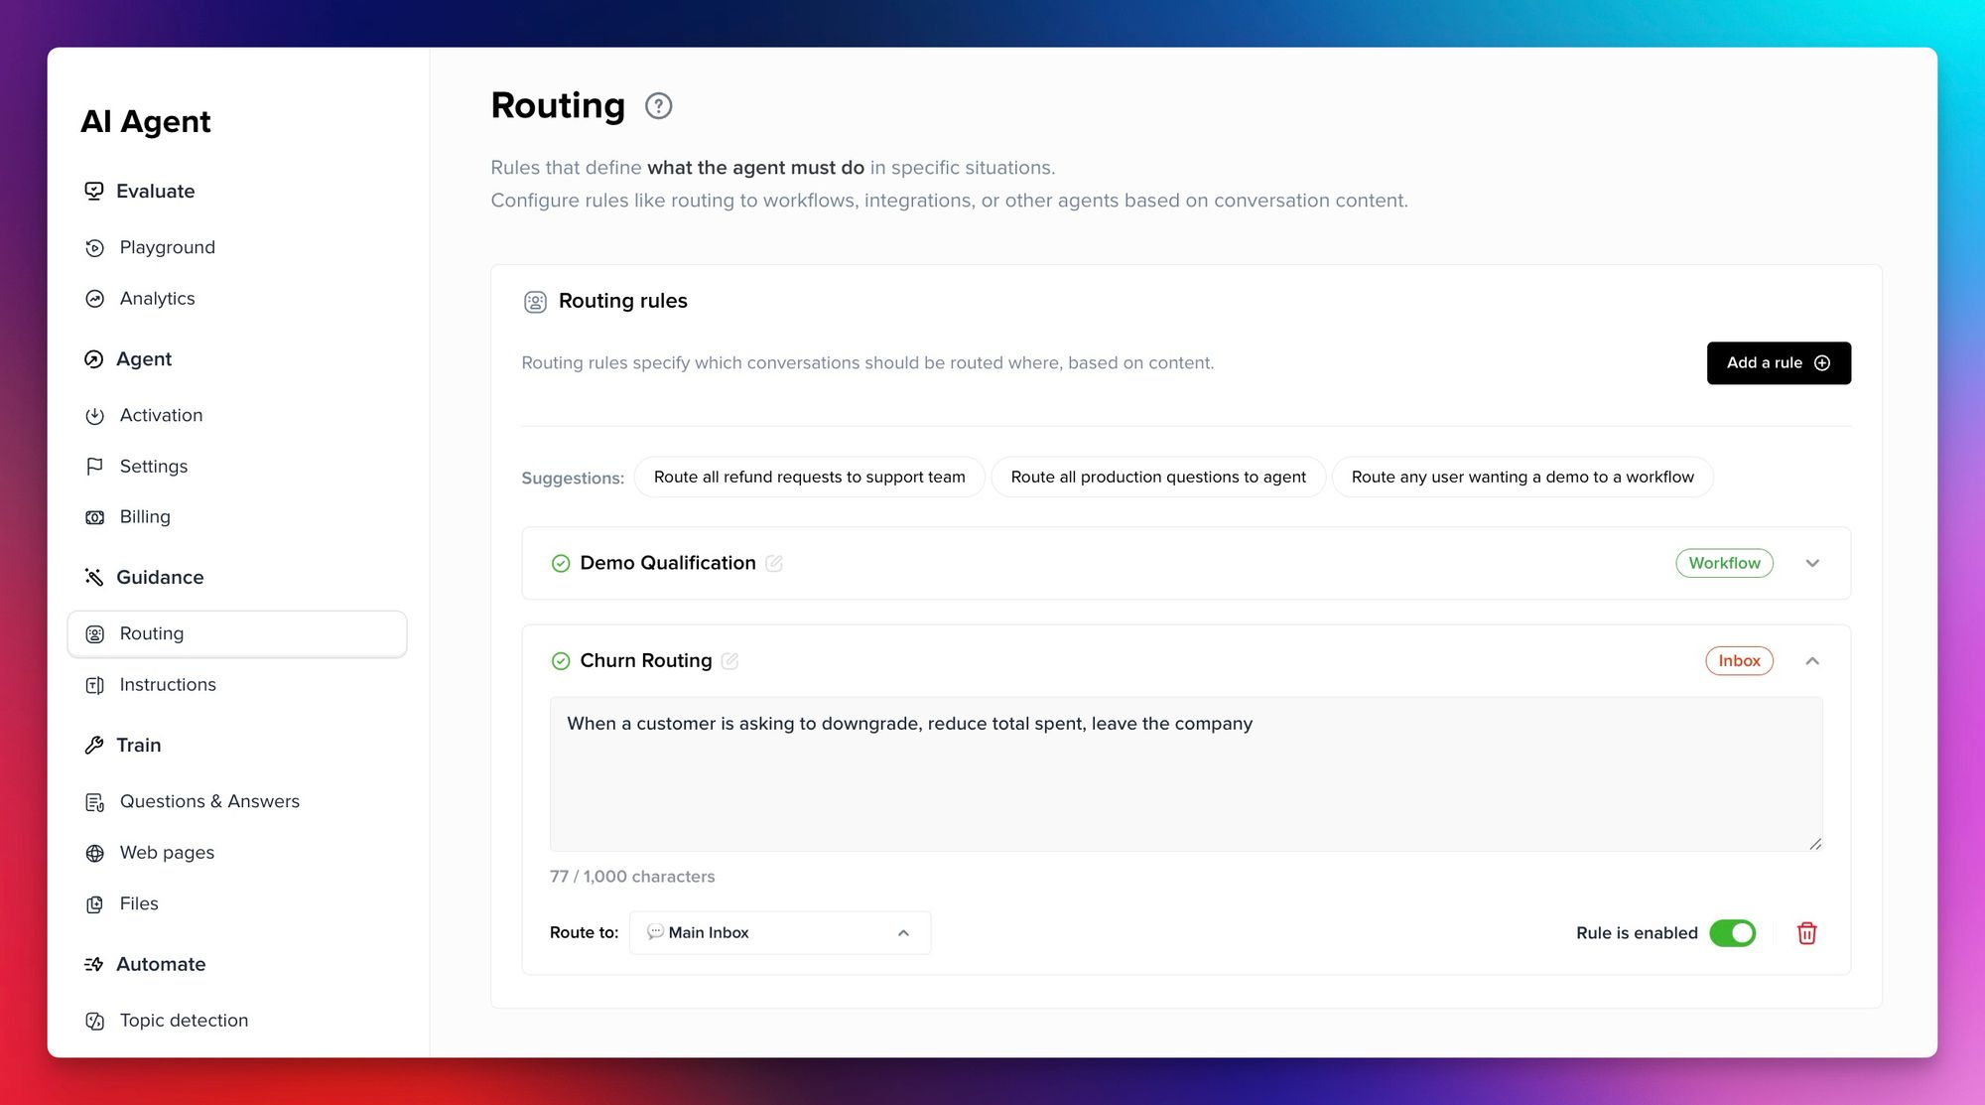The image size is (1985, 1105).
Task: Click Demo Qualification green check status icon
Action: coord(561,564)
